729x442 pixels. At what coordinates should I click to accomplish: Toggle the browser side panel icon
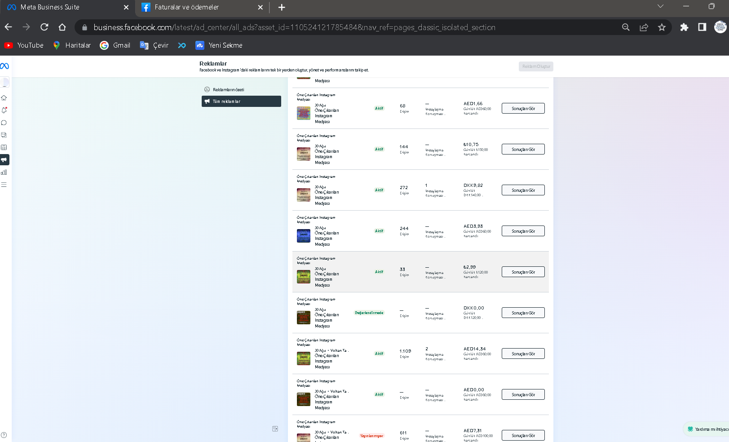click(702, 27)
